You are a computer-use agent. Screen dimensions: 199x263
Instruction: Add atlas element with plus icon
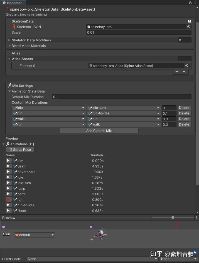tap(177, 72)
